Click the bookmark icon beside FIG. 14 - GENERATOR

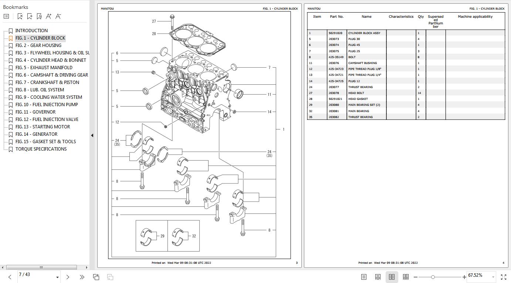tap(11, 134)
